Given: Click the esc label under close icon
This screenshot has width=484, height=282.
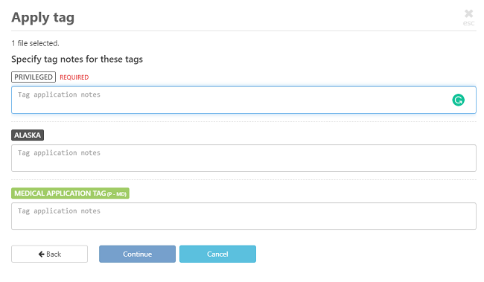Looking at the screenshot, I should [x=468, y=23].
